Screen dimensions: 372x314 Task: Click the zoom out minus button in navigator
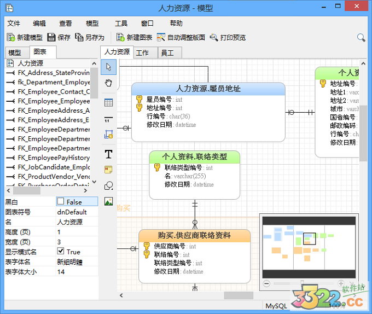(266, 283)
